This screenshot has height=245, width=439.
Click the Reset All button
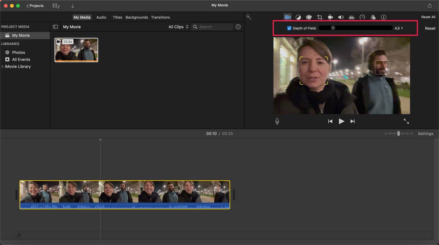click(x=428, y=17)
